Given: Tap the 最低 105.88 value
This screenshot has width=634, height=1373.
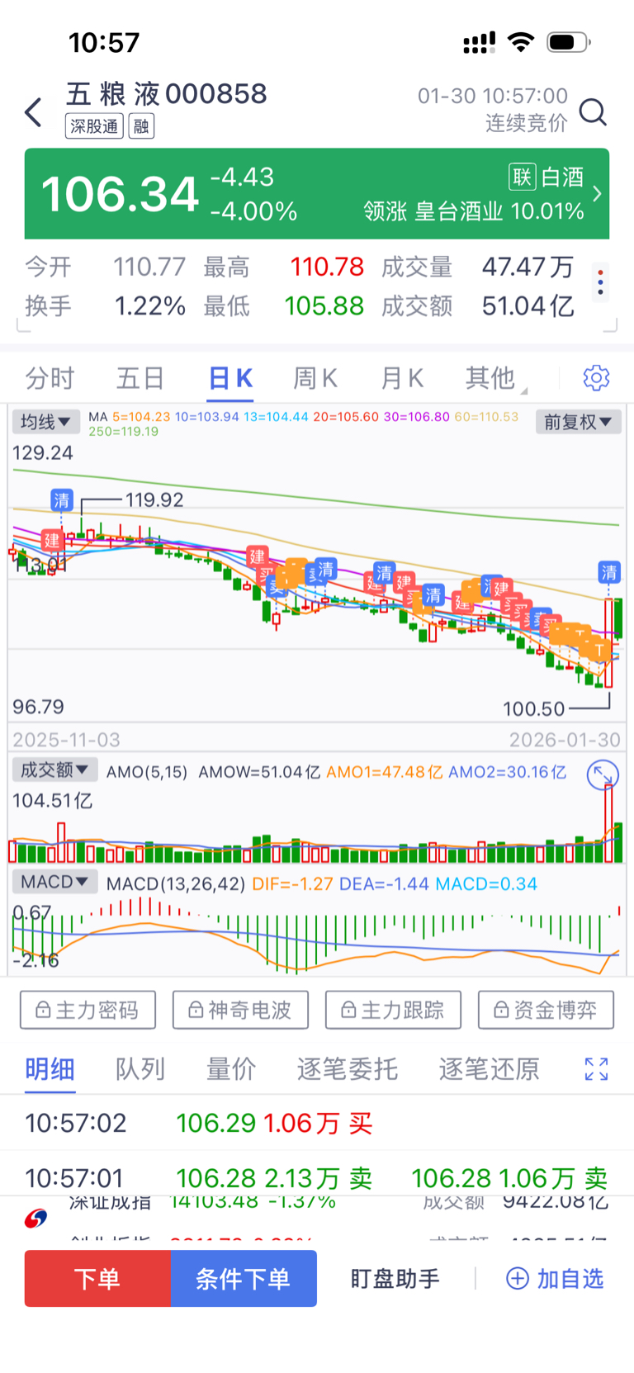Looking at the screenshot, I should pyautogui.click(x=324, y=306).
